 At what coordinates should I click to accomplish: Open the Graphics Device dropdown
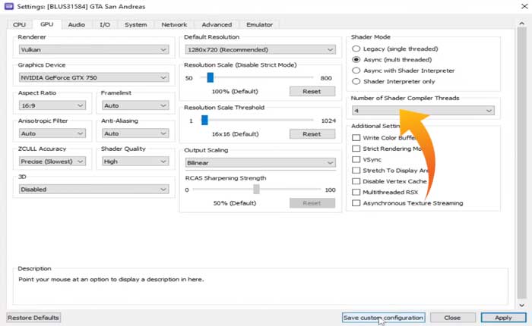click(93, 77)
